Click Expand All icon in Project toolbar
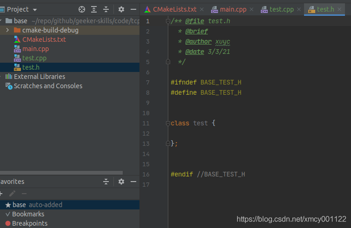Image resolution: width=351 pixels, height=228 pixels. [94, 9]
